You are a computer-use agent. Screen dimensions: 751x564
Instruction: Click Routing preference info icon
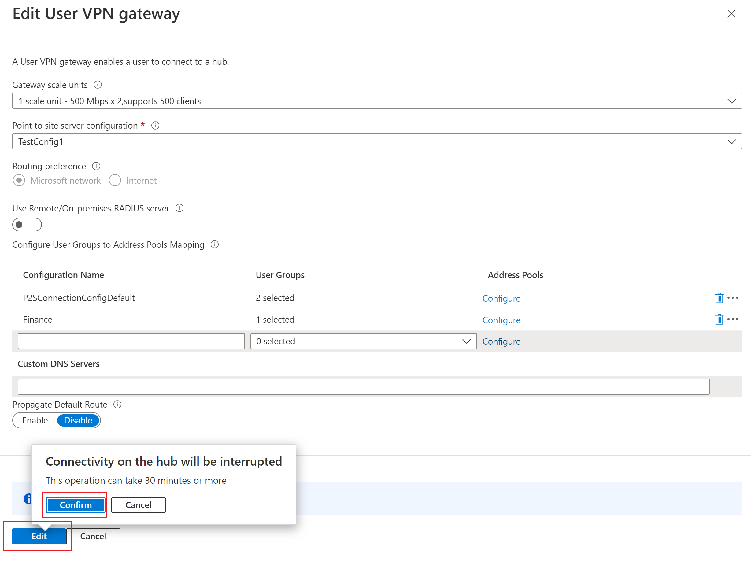click(96, 166)
